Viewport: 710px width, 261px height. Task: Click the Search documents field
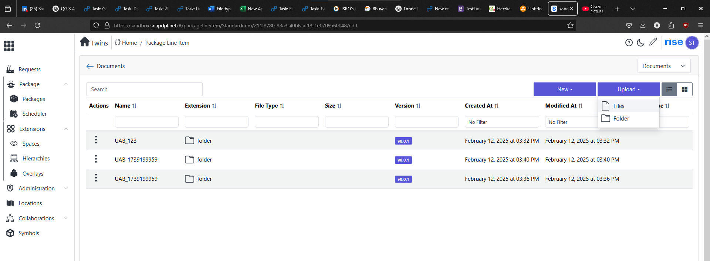pos(144,89)
